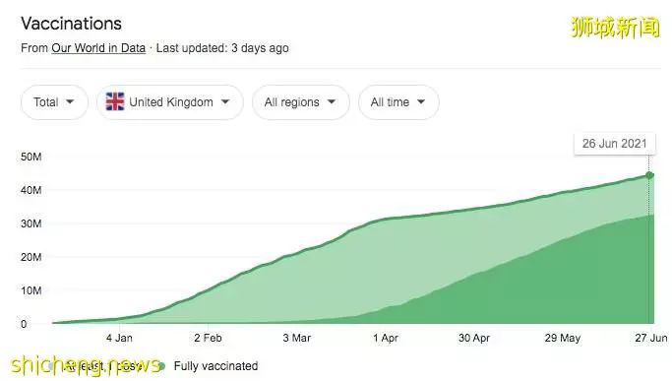The height and width of the screenshot is (381, 672).
Task: Click the arrow beside Total
Action: 70,102
